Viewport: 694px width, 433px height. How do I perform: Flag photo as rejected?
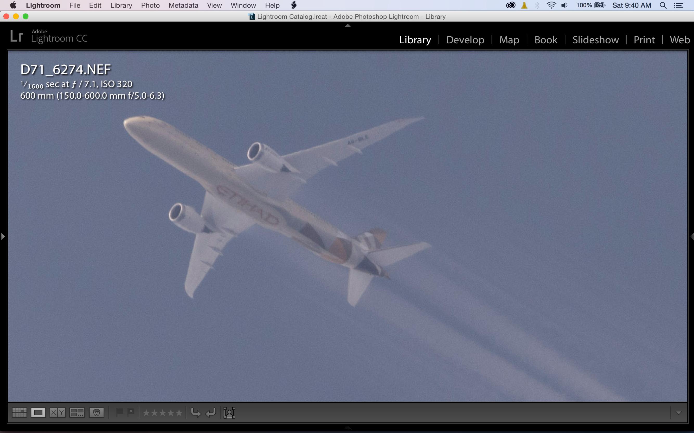pos(131,412)
